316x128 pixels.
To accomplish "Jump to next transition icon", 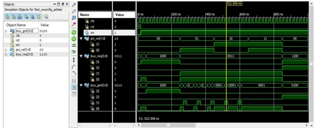I will [x=74, y=52].
